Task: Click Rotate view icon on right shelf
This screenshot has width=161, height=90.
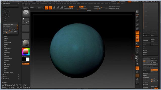Action: (137, 64)
